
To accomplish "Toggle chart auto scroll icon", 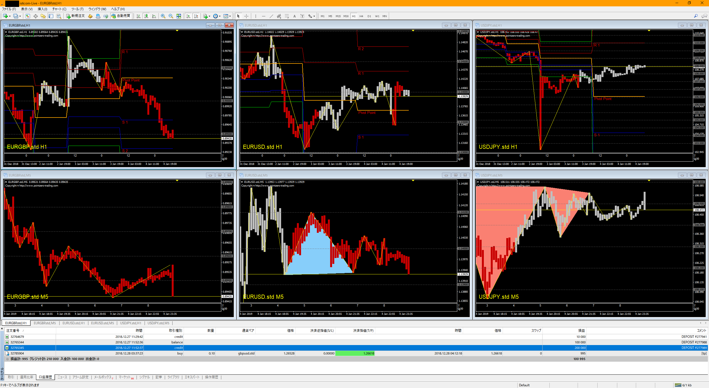I will [x=188, y=16].
